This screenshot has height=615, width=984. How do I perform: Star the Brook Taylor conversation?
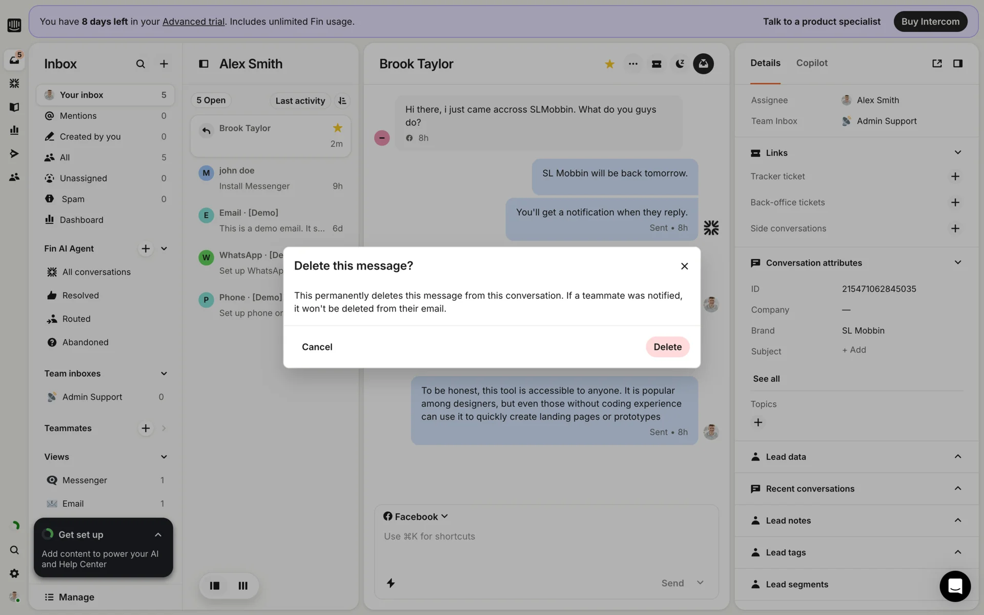coord(609,64)
